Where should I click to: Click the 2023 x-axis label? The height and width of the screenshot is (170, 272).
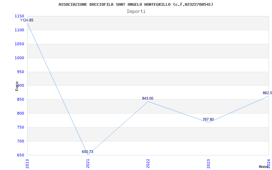pos(208,164)
